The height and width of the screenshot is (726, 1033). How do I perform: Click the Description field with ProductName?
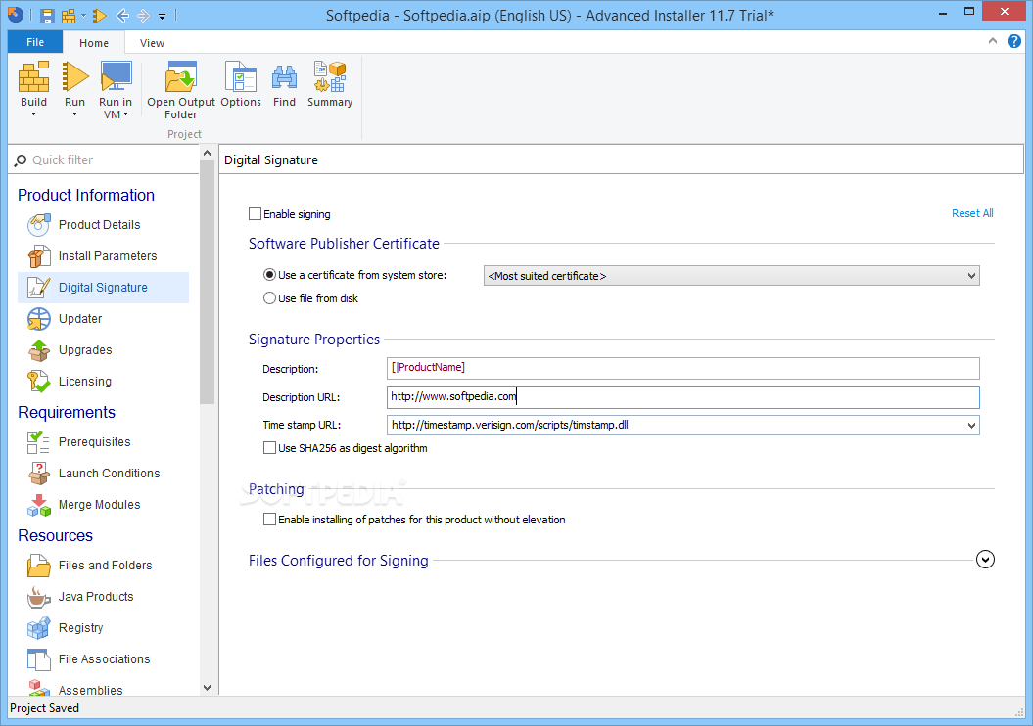click(683, 368)
